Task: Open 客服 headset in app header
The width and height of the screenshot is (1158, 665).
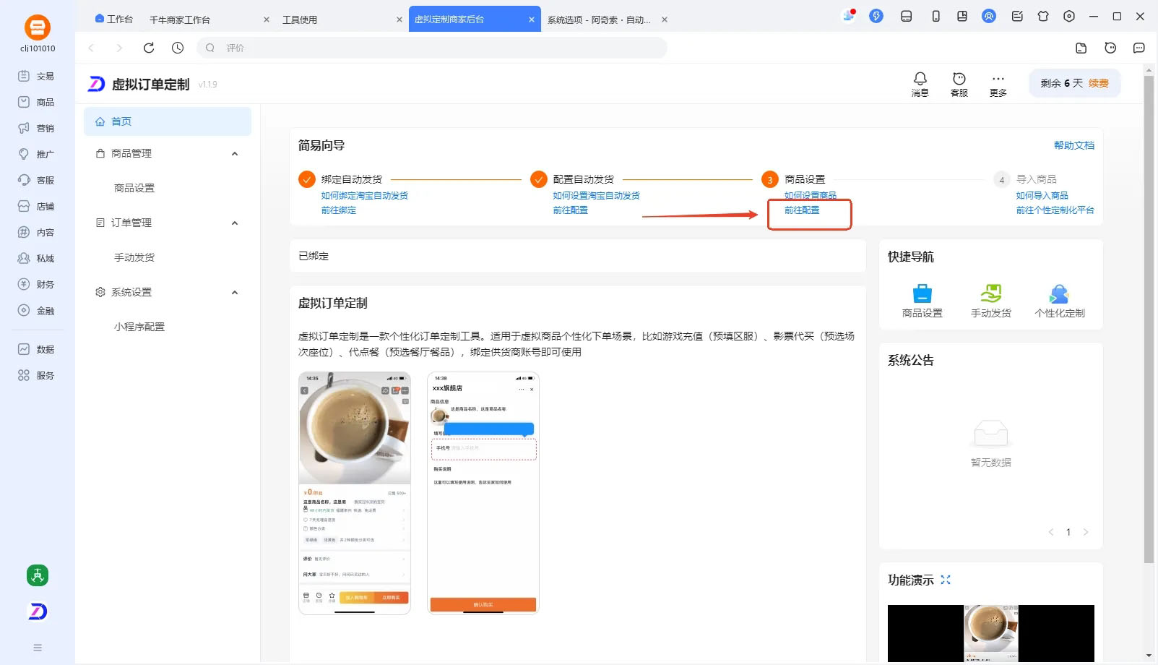Action: click(959, 84)
